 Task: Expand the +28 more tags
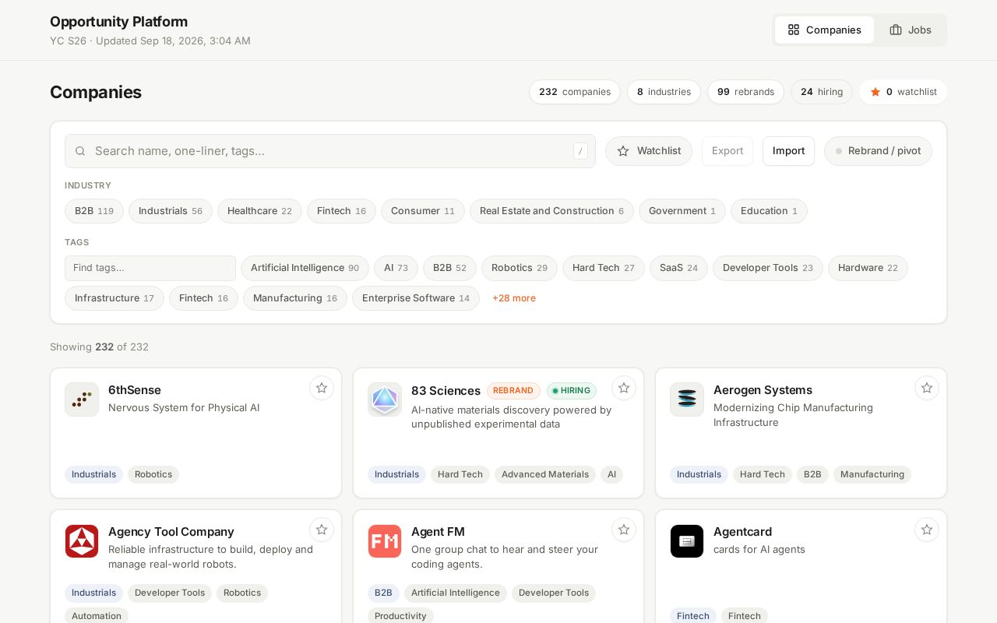pos(514,298)
